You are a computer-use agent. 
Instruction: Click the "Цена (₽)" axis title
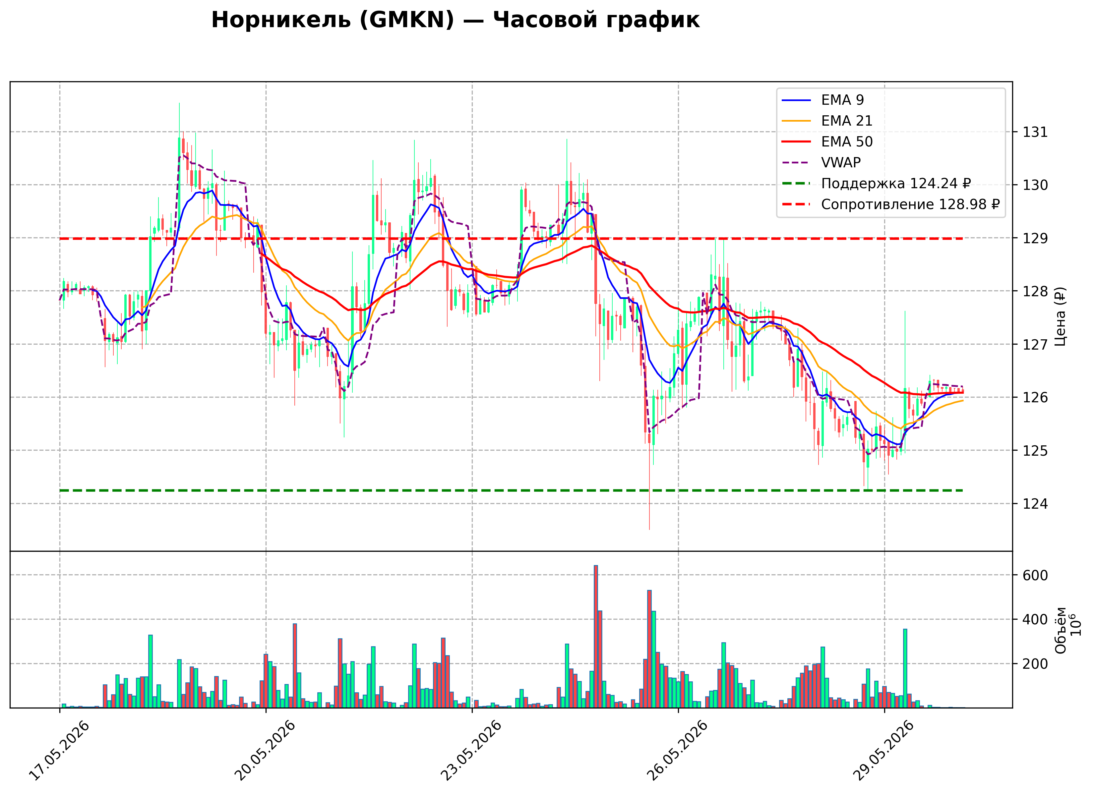1060,316
